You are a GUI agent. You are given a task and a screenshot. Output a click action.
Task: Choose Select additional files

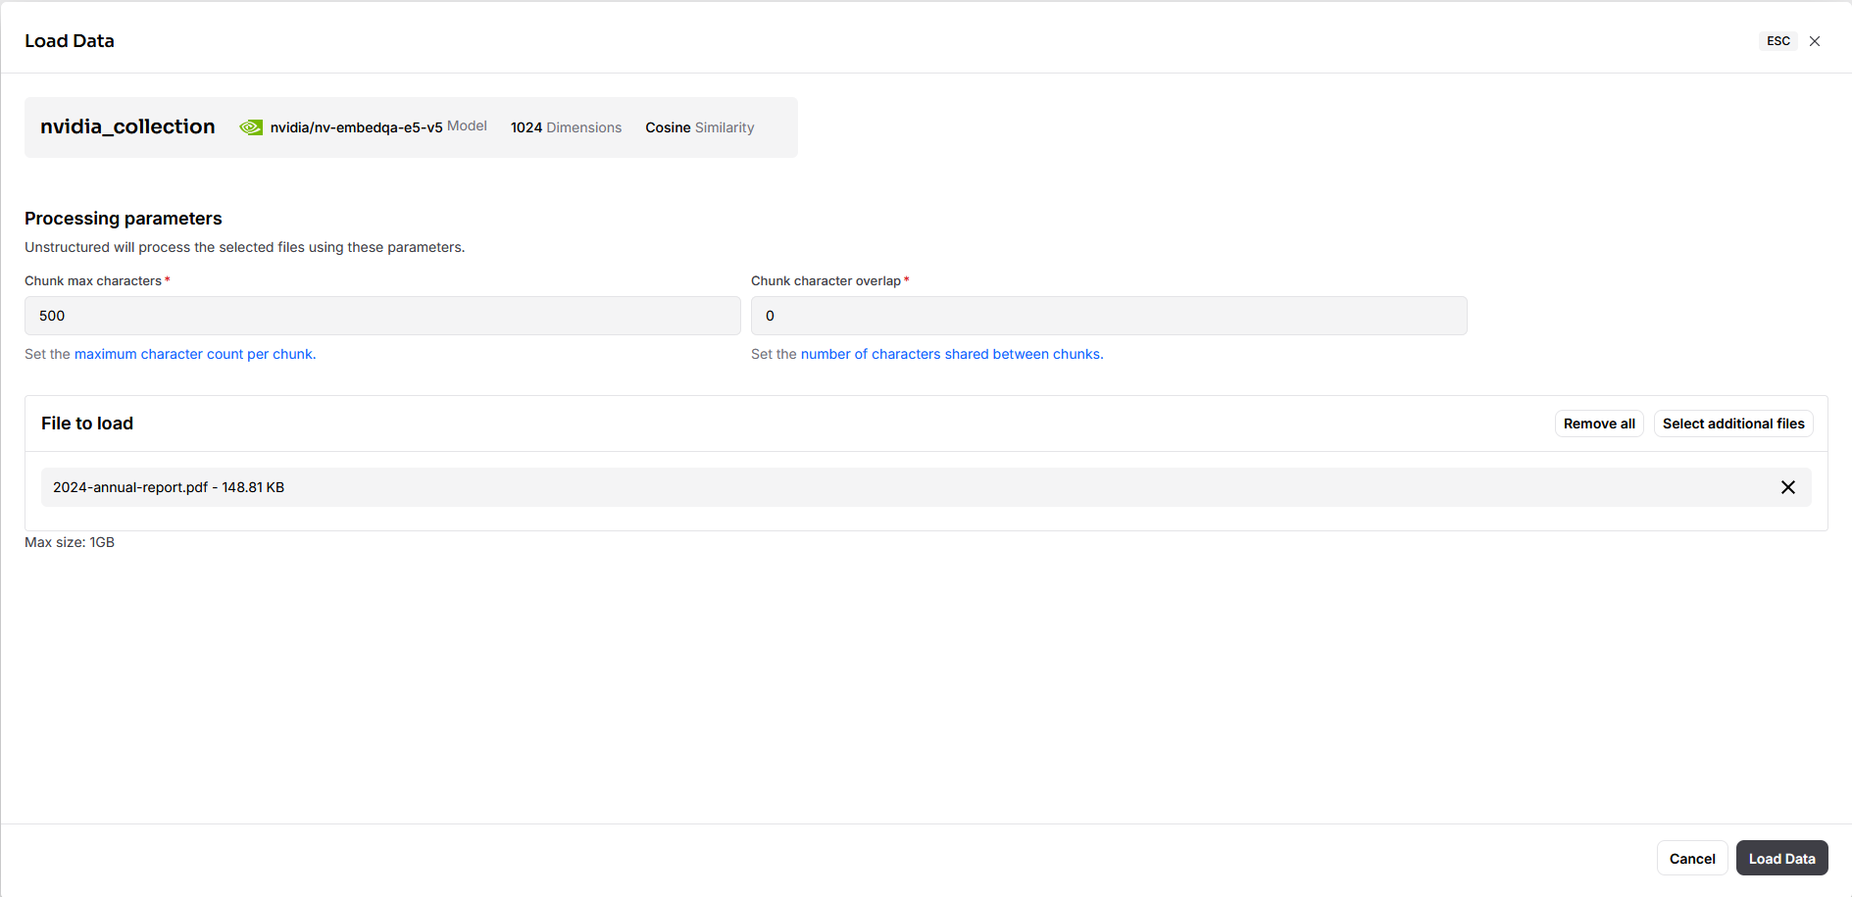(x=1733, y=424)
